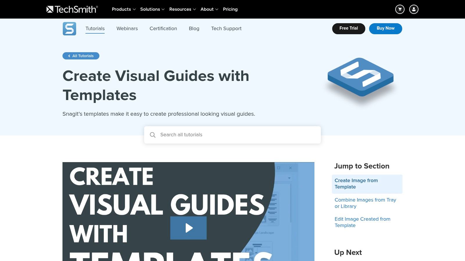
Task: Play the Visual Guides video
Action: 188,228
